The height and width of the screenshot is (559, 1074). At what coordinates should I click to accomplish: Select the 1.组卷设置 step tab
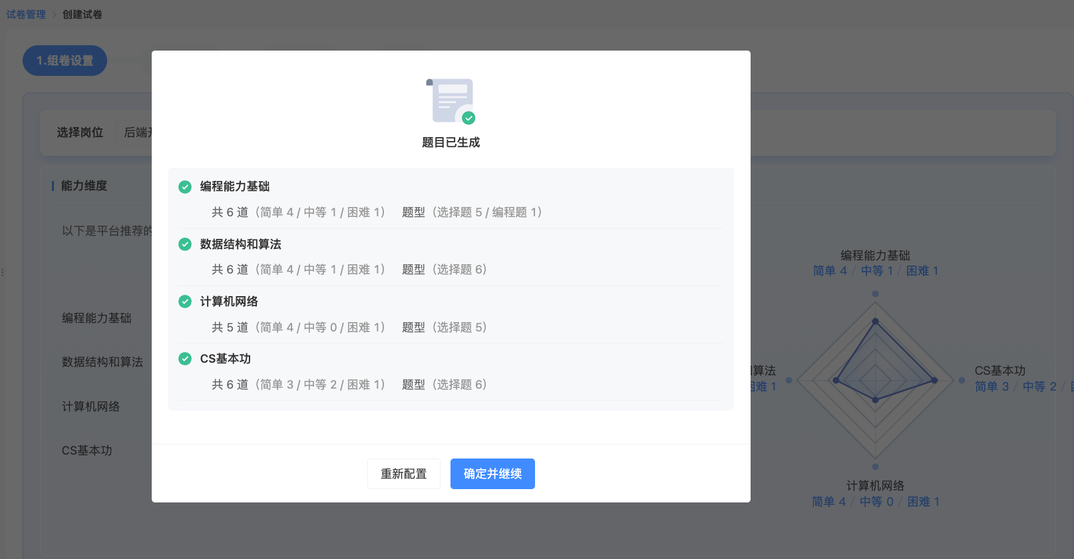65,61
